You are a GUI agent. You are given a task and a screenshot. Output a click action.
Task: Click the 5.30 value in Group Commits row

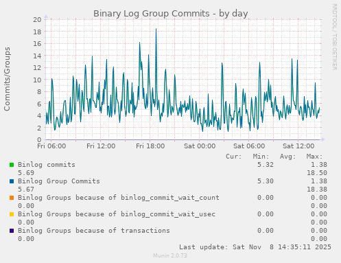point(266,181)
